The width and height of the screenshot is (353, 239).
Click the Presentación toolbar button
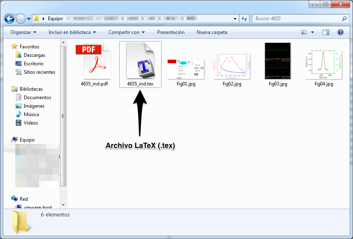point(171,32)
